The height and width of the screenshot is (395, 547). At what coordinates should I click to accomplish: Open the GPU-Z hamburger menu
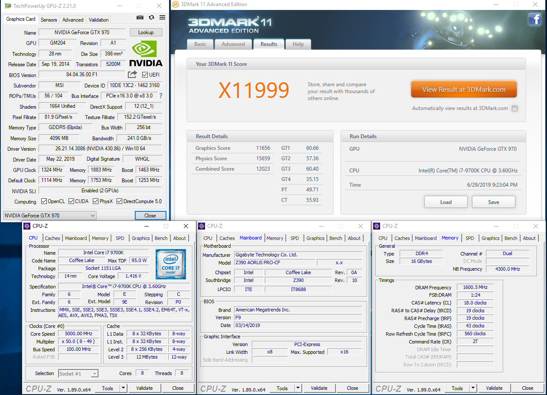162,17
